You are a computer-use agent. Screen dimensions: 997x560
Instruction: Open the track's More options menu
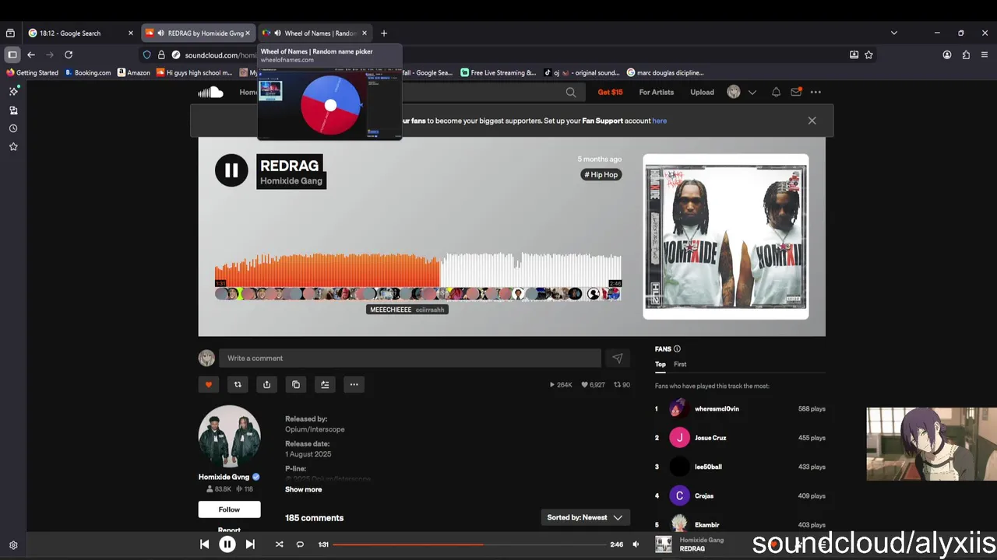click(354, 384)
